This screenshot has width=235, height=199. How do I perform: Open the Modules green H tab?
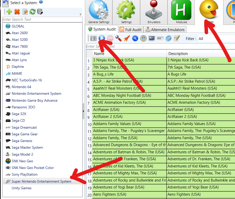pyautogui.click(x=181, y=12)
